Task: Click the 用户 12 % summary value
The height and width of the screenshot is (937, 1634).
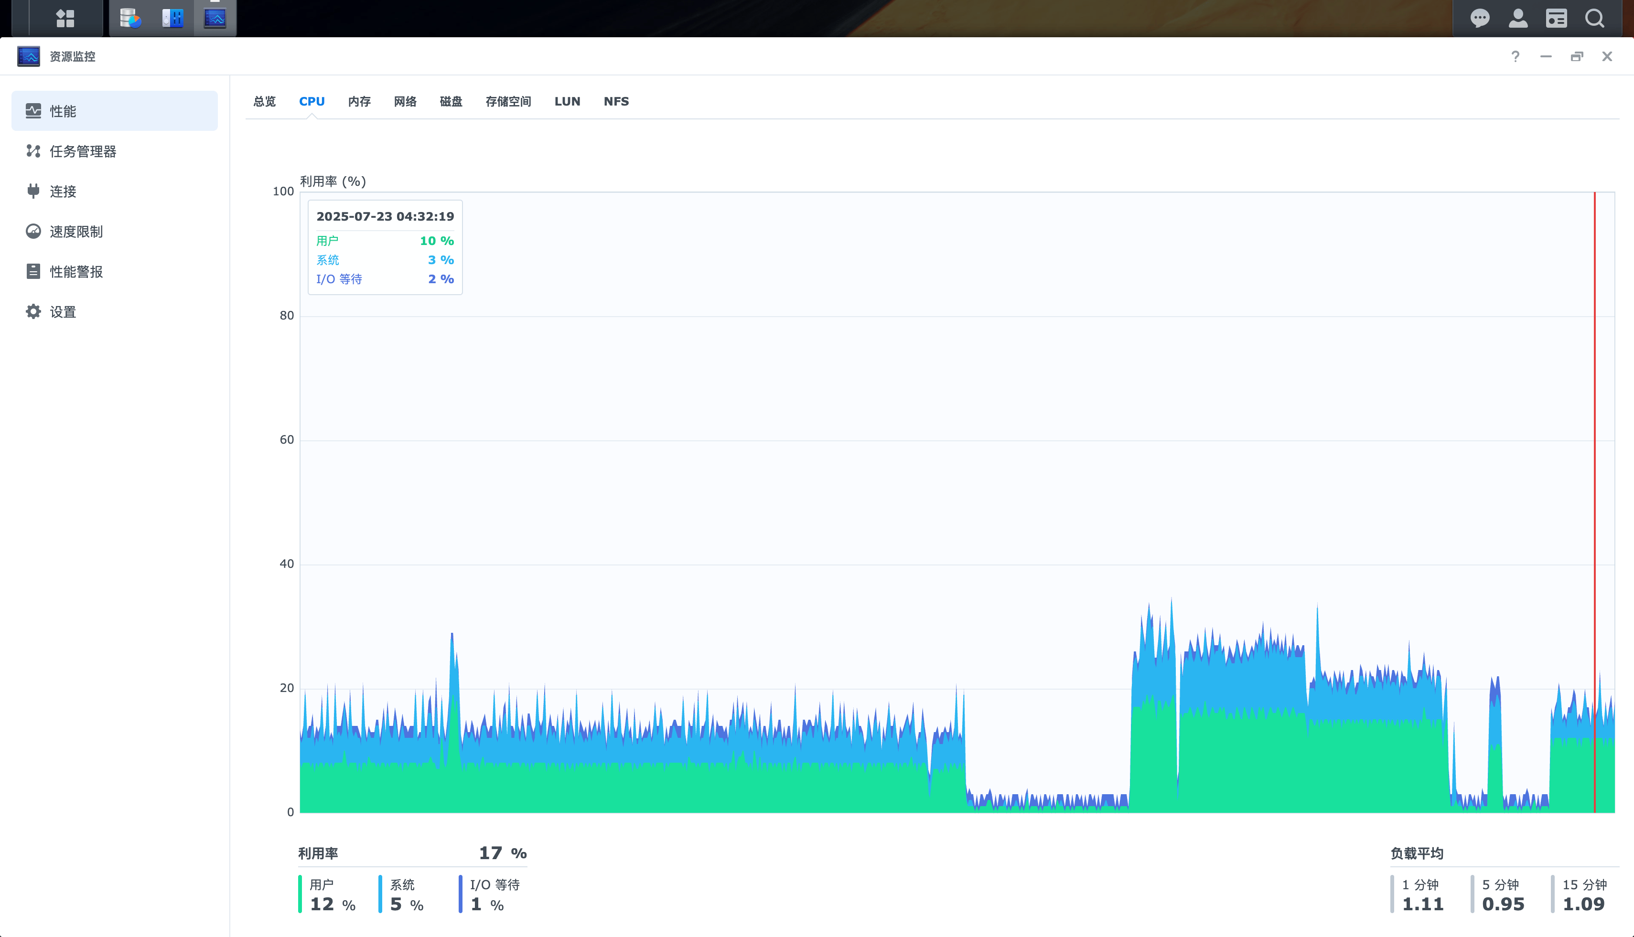Action: click(333, 904)
